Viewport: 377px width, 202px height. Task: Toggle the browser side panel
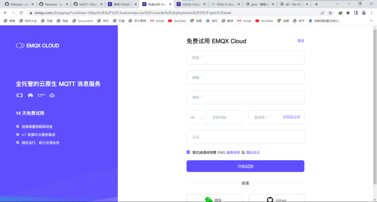point(356,13)
